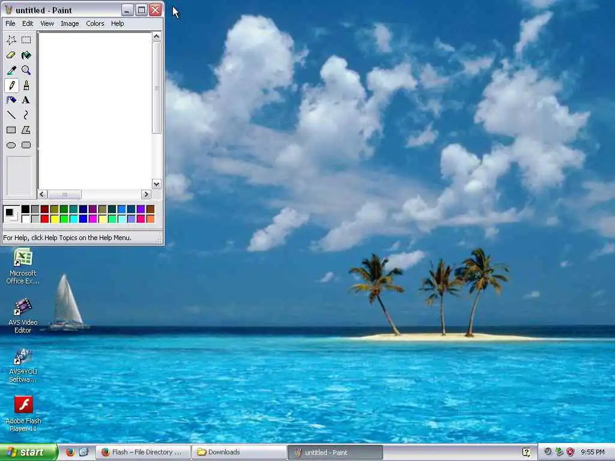
Task: Open the Help menu in Paint
Action: (x=117, y=23)
